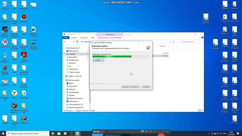242x136 pixels.
Task: Select the Управление contextual tab
Action: point(110,34)
